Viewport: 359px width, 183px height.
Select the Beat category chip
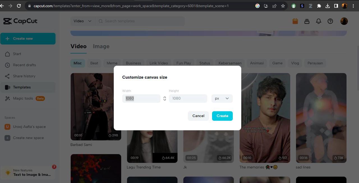point(94,63)
